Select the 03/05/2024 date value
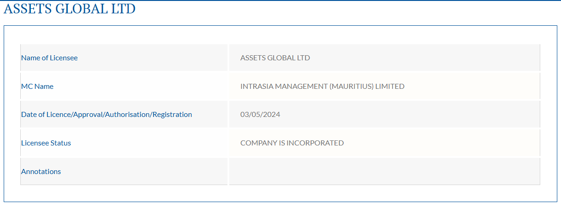The width and height of the screenshot is (561, 209). [x=260, y=115]
